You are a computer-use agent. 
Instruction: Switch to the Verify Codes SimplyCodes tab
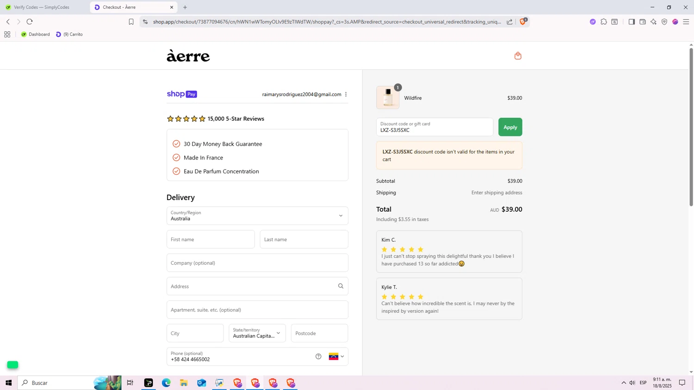pos(42,7)
